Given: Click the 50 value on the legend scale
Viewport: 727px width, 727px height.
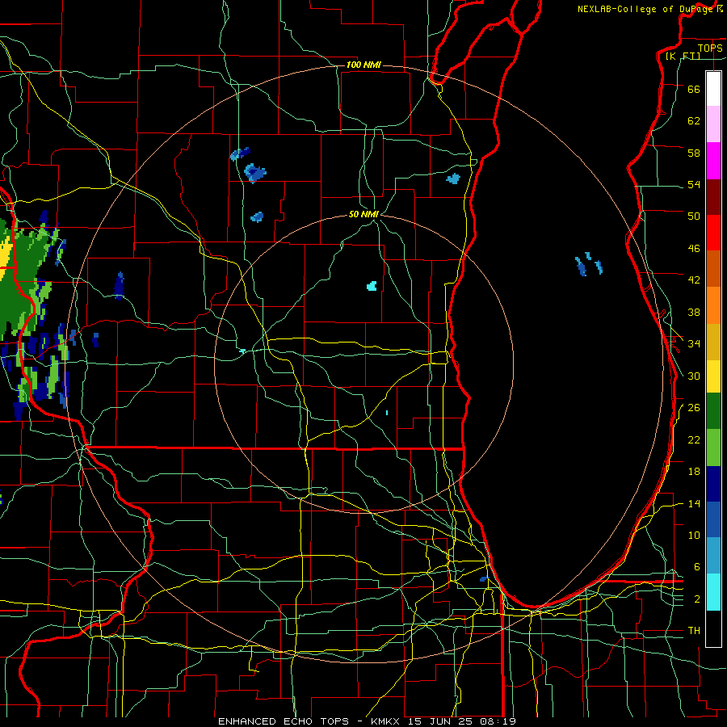Looking at the screenshot, I should coord(694,216).
